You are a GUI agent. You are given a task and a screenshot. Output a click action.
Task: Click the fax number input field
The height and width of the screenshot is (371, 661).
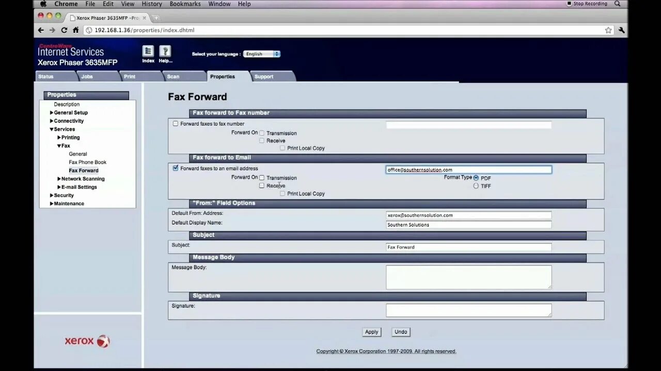pyautogui.click(x=469, y=125)
